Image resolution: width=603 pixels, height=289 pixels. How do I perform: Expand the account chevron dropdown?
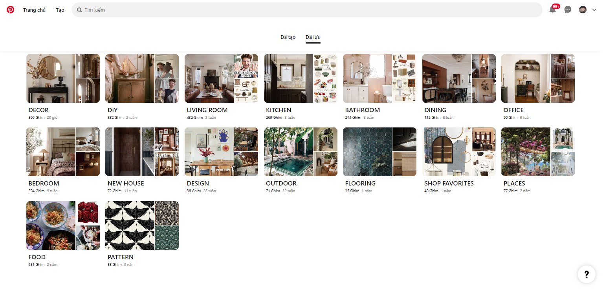(x=594, y=10)
